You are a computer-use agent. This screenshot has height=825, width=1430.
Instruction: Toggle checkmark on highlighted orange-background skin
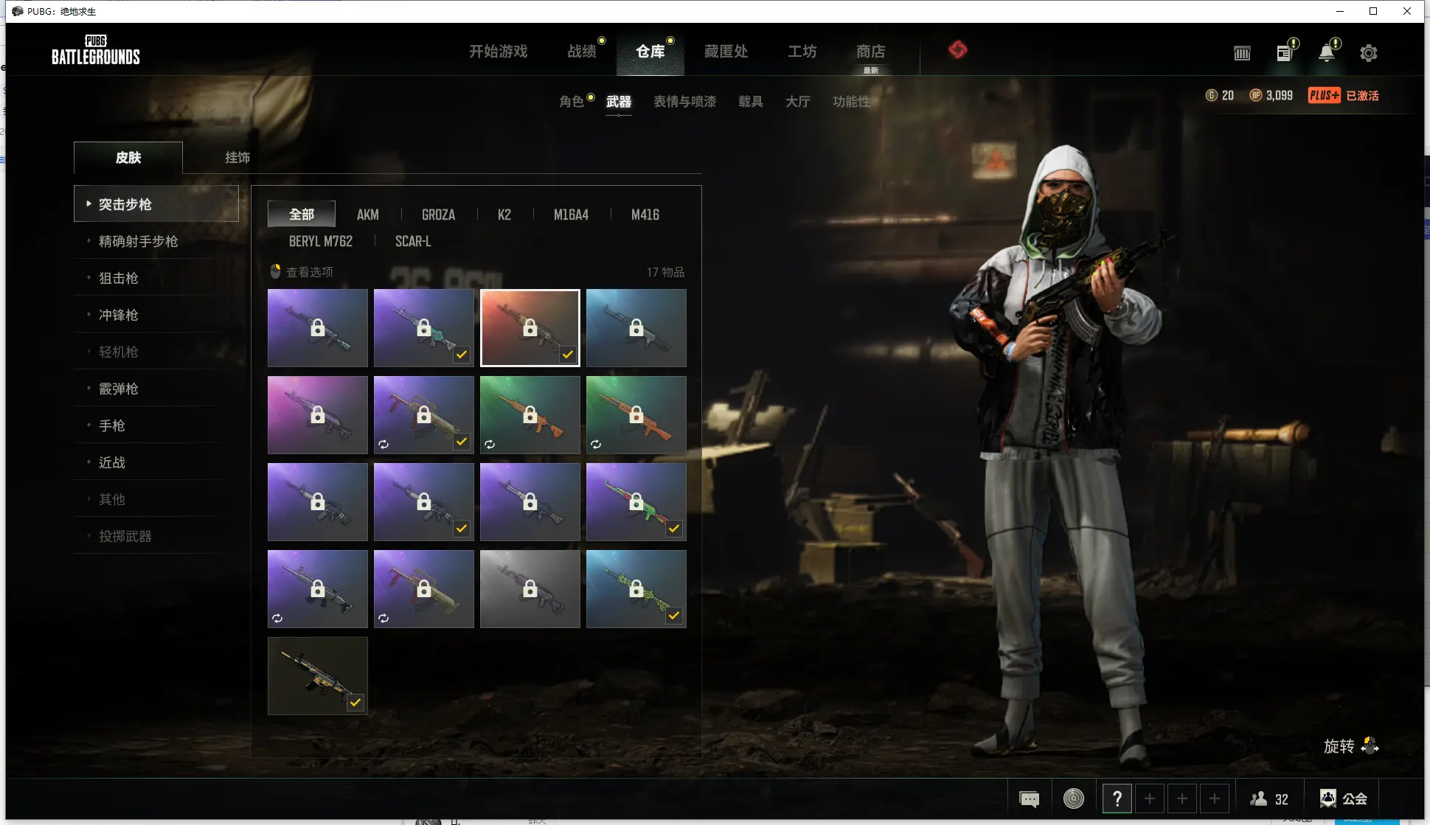coord(568,355)
